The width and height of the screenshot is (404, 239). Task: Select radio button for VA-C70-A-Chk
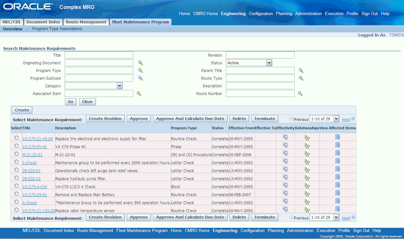(16, 186)
